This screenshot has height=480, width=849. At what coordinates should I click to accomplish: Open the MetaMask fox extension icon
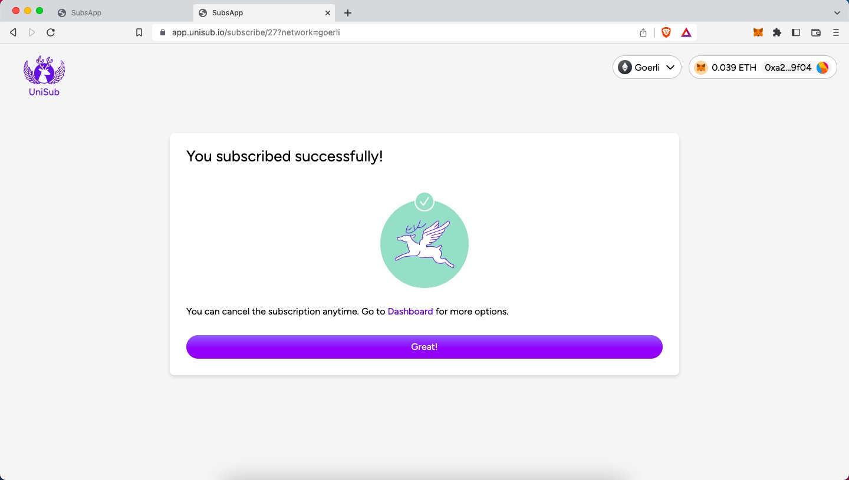[x=758, y=32]
